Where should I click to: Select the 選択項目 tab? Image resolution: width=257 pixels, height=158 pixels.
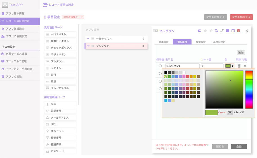pyautogui.click(x=182, y=42)
